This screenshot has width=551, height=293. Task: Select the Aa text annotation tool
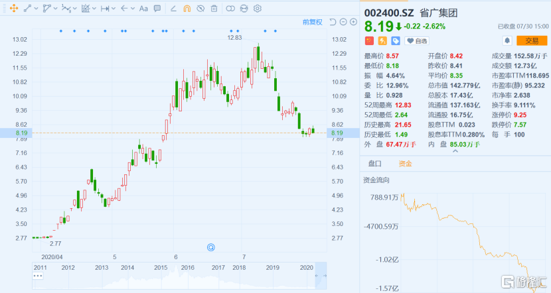pyautogui.click(x=143, y=9)
